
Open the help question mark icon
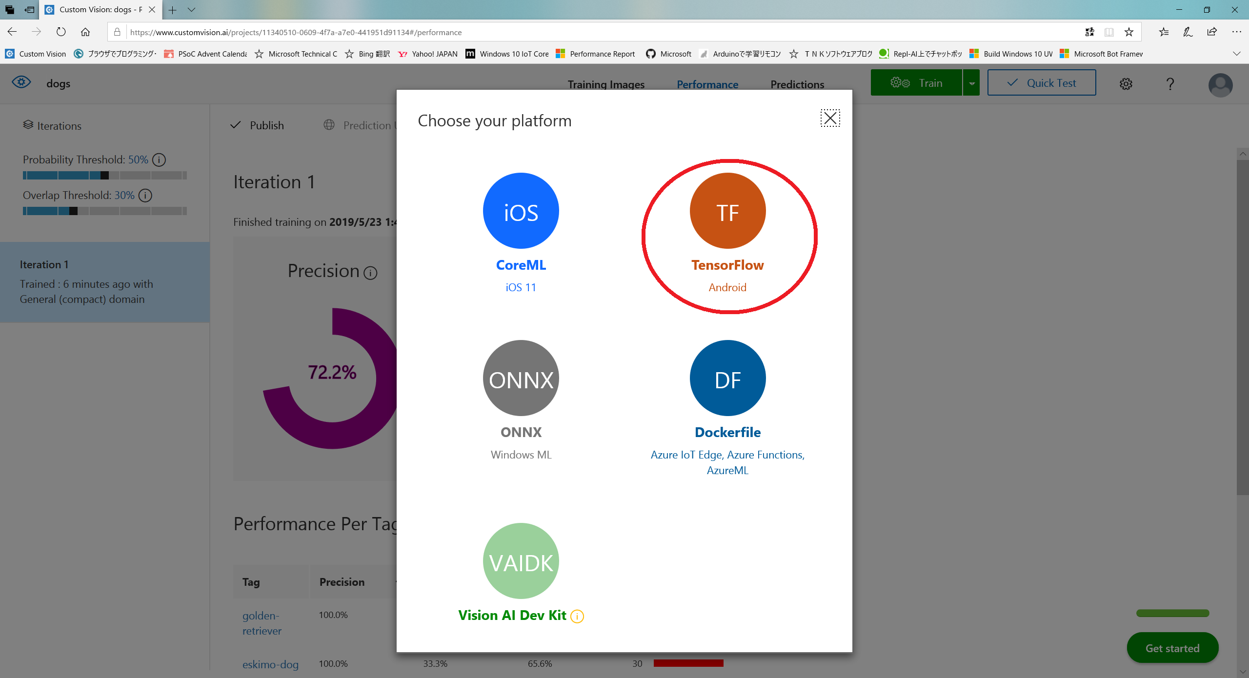pos(1170,84)
